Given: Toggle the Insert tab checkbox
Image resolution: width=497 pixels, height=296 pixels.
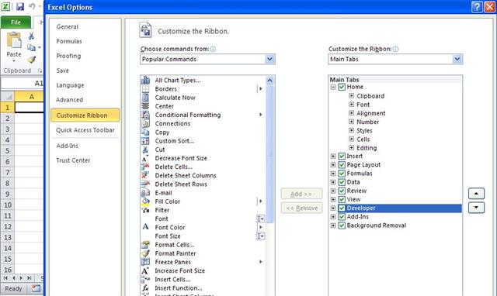Looking at the screenshot, I should click(x=342, y=157).
